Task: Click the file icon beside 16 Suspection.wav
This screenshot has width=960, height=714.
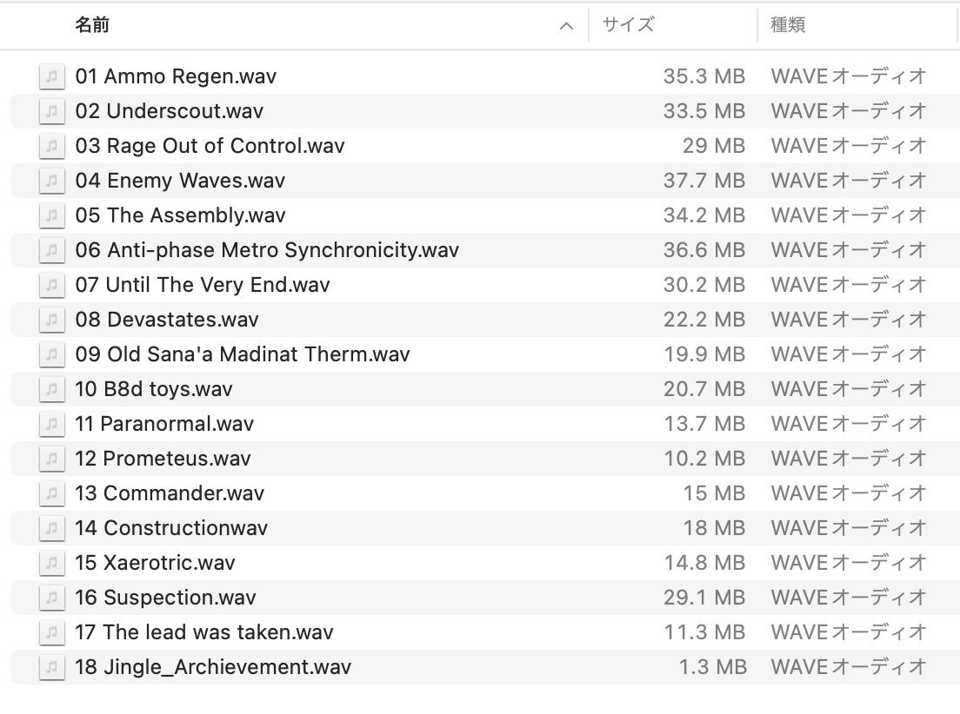Action: pos(52,598)
